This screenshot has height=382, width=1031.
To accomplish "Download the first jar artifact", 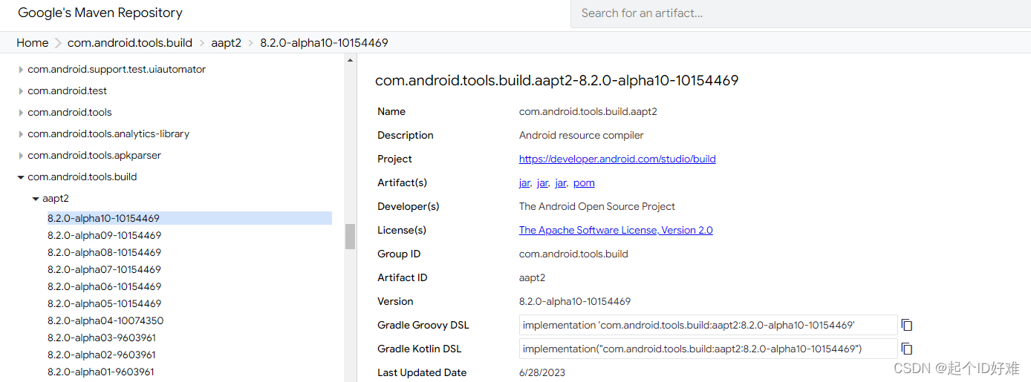I will pos(524,182).
